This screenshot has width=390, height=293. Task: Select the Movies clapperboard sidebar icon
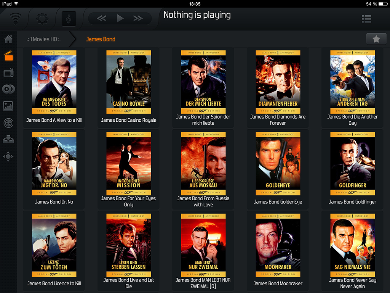tap(8, 56)
